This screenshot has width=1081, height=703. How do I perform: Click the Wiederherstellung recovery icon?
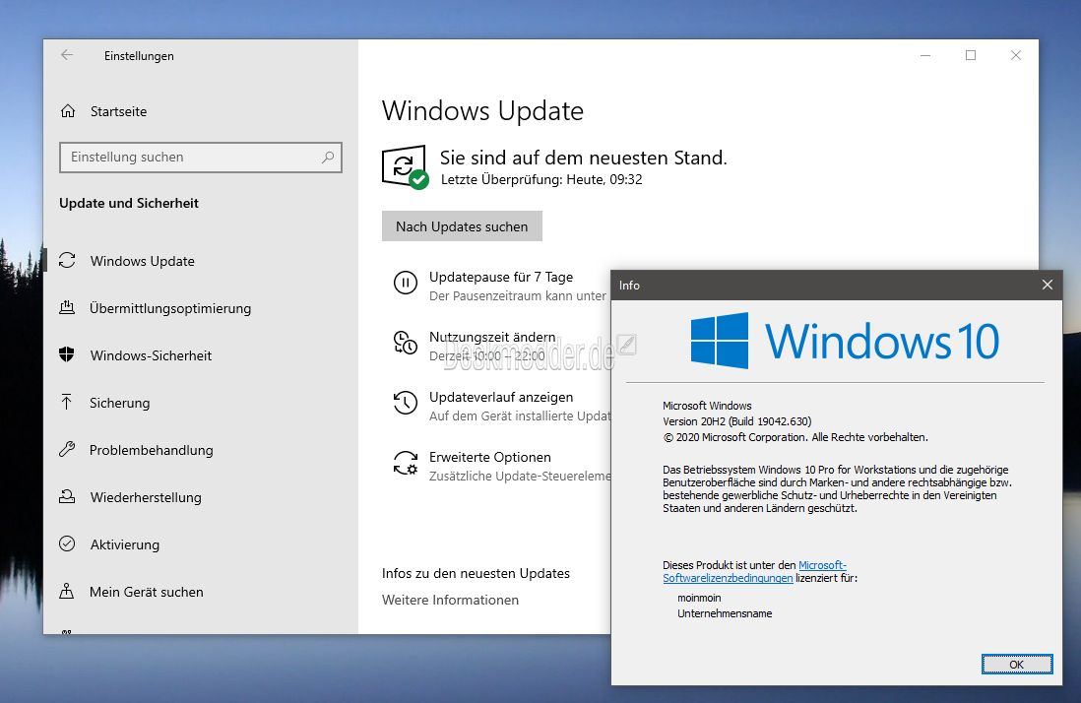[67, 497]
